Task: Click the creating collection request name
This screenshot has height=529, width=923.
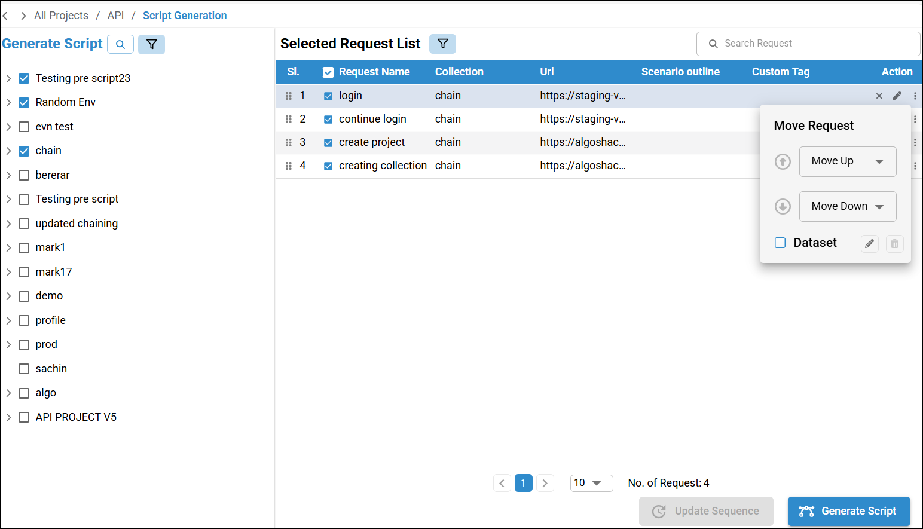Action: (x=383, y=166)
